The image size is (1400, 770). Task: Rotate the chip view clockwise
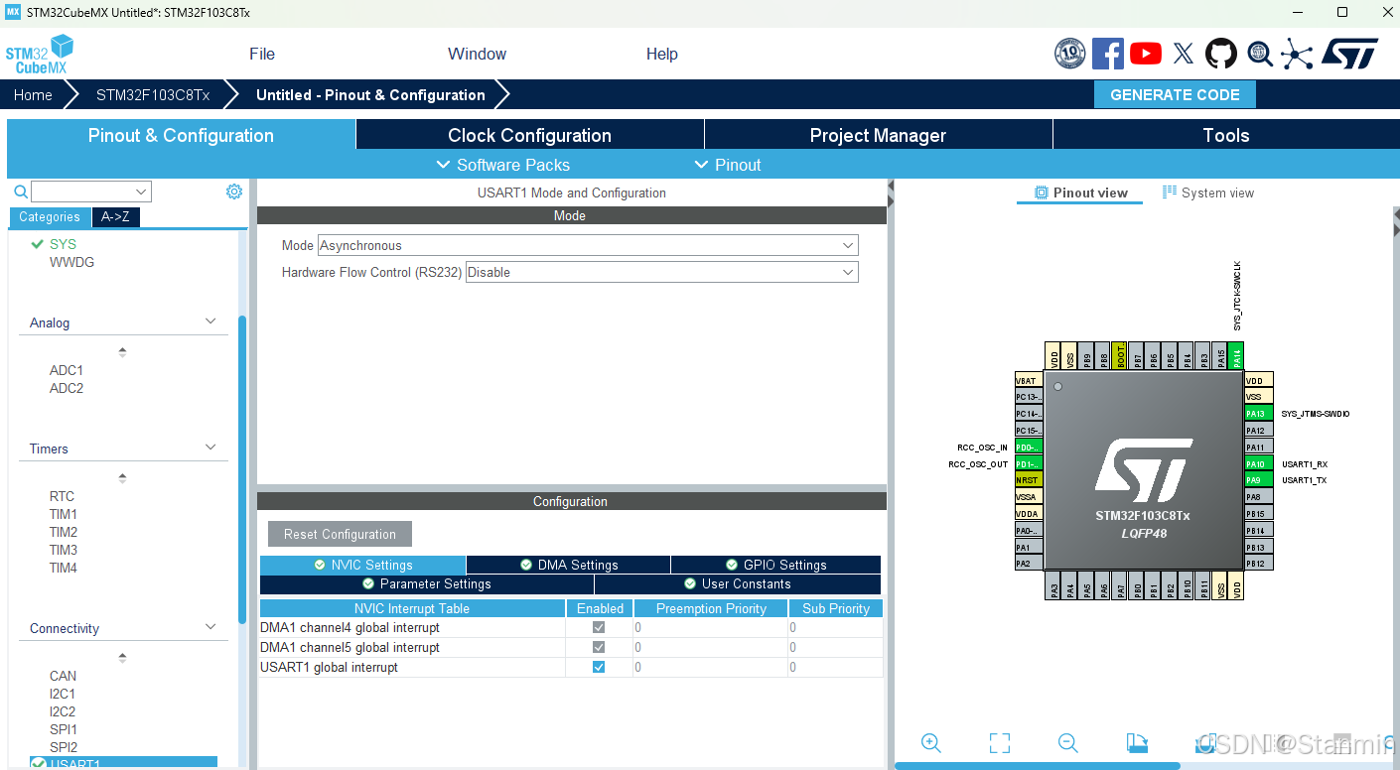click(1137, 743)
